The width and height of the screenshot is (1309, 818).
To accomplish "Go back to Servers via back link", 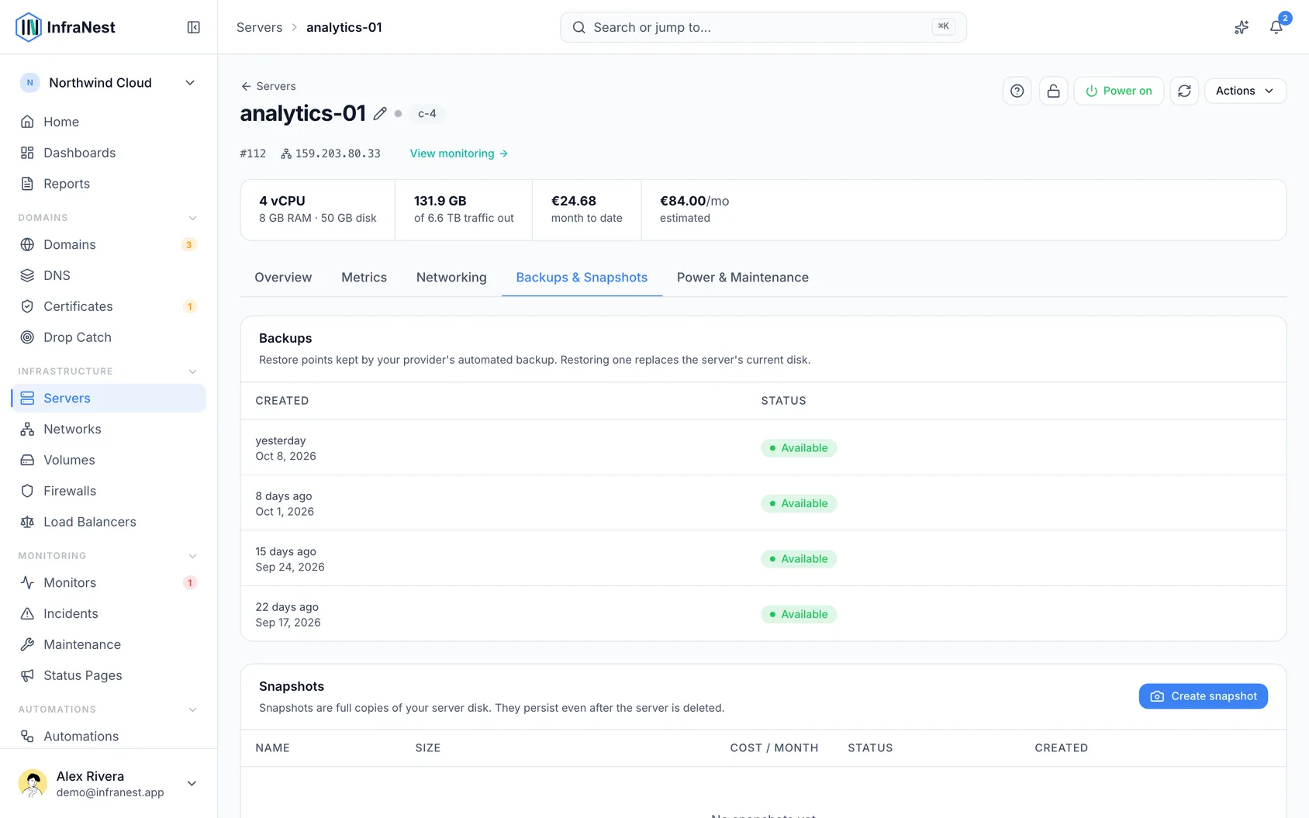I will (268, 86).
